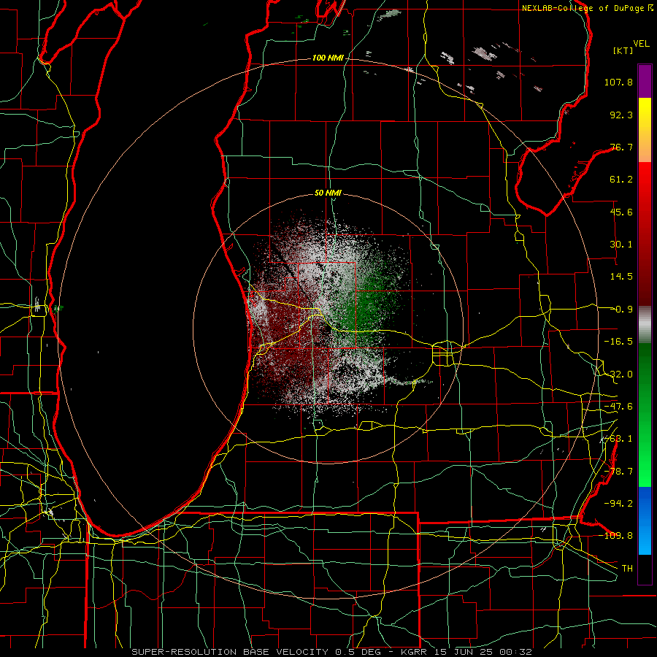Screen dimensions: 657x657
Task: Click the TH legend label
Action: 627,568
